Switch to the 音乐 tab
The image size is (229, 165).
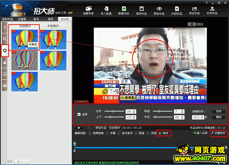pos(36,19)
